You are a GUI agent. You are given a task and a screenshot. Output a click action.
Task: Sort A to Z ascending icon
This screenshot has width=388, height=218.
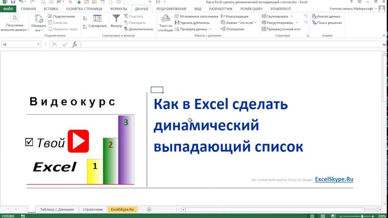pos(85,18)
